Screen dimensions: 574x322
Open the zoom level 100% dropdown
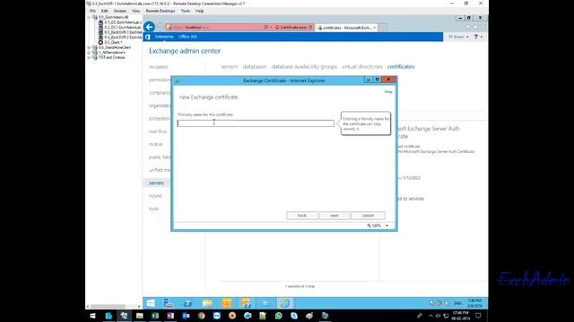[x=387, y=225]
